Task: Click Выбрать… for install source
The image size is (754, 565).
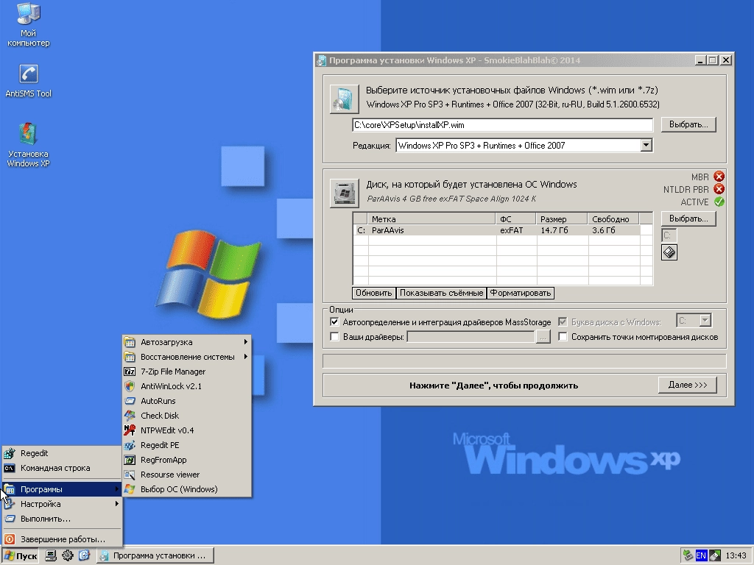Action: pos(688,124)
